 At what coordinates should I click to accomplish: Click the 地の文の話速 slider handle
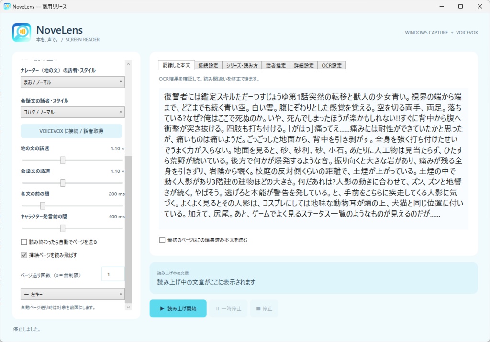pyautogui.click(x=63, y=160)
